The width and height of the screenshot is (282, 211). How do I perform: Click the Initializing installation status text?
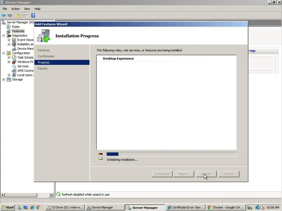point(122,160)
